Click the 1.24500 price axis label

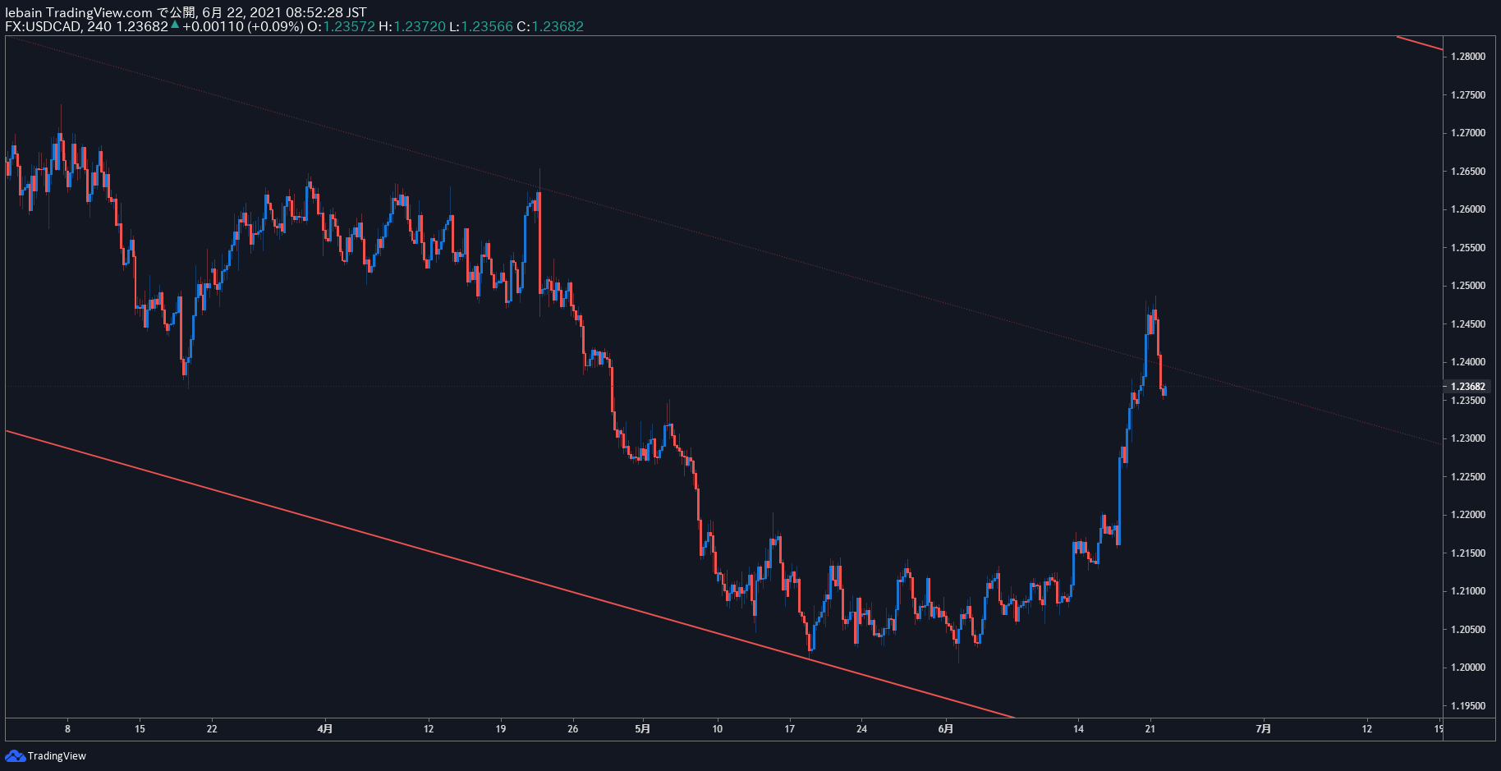click(x=1468, y=324)
